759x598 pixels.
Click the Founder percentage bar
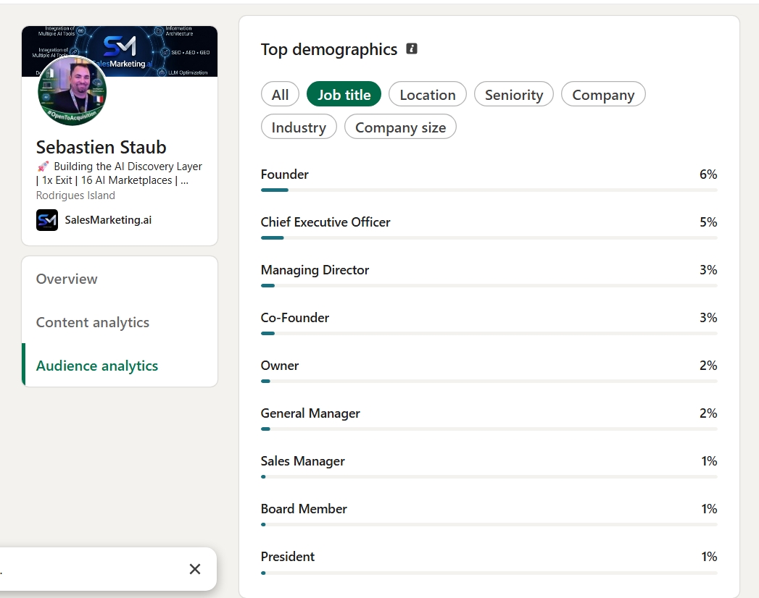489,190
